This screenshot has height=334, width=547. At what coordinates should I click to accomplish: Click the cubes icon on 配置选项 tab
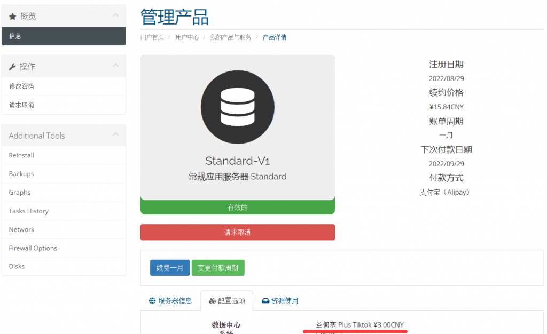[212, 301]
